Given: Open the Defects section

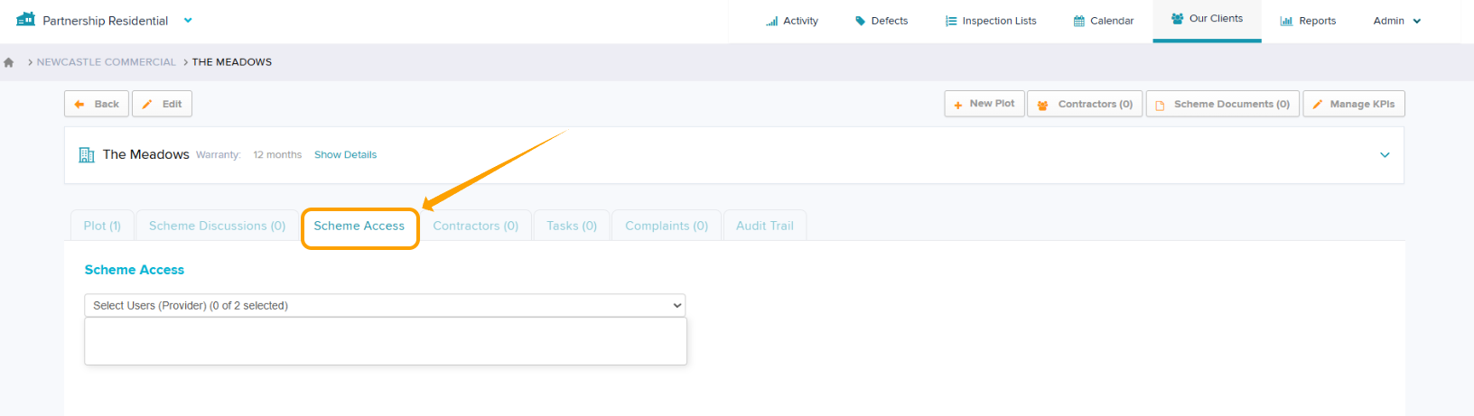Looking at the screenshot, I should pyautogui.click(x=882, y=21).
